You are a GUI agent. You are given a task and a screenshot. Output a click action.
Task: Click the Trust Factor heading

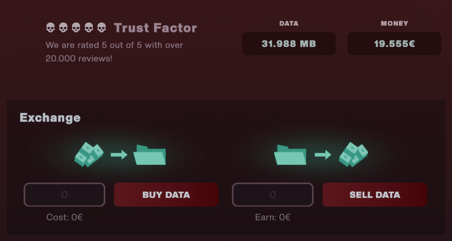(x=155, y=28)
